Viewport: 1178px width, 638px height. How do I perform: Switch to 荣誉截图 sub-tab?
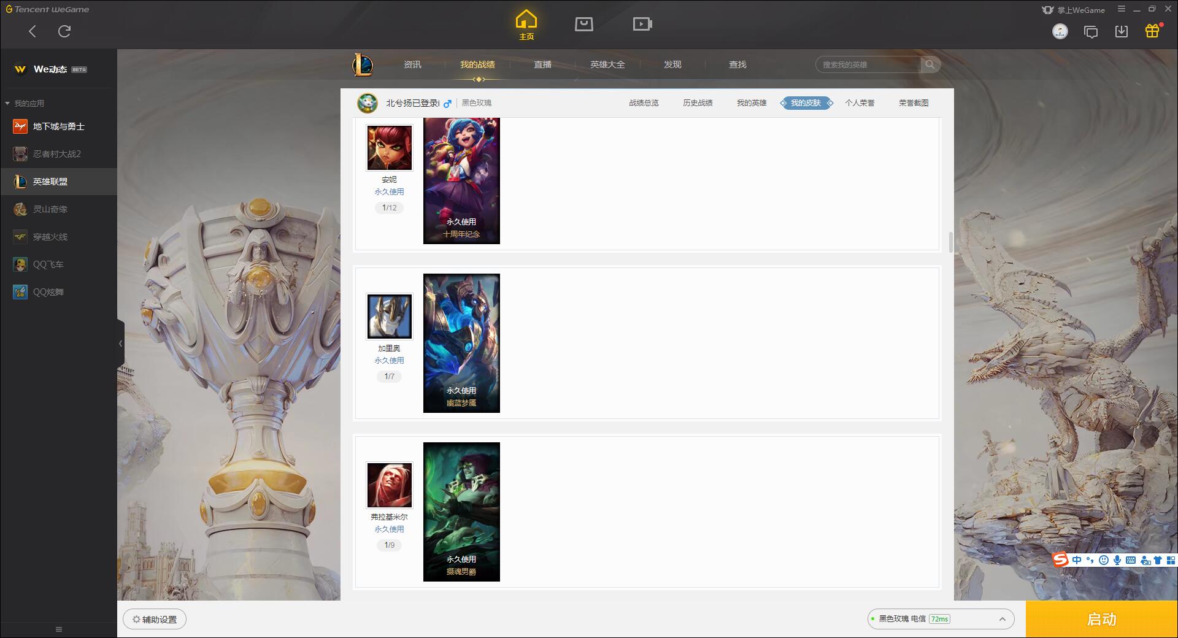(x=914, y=103)
